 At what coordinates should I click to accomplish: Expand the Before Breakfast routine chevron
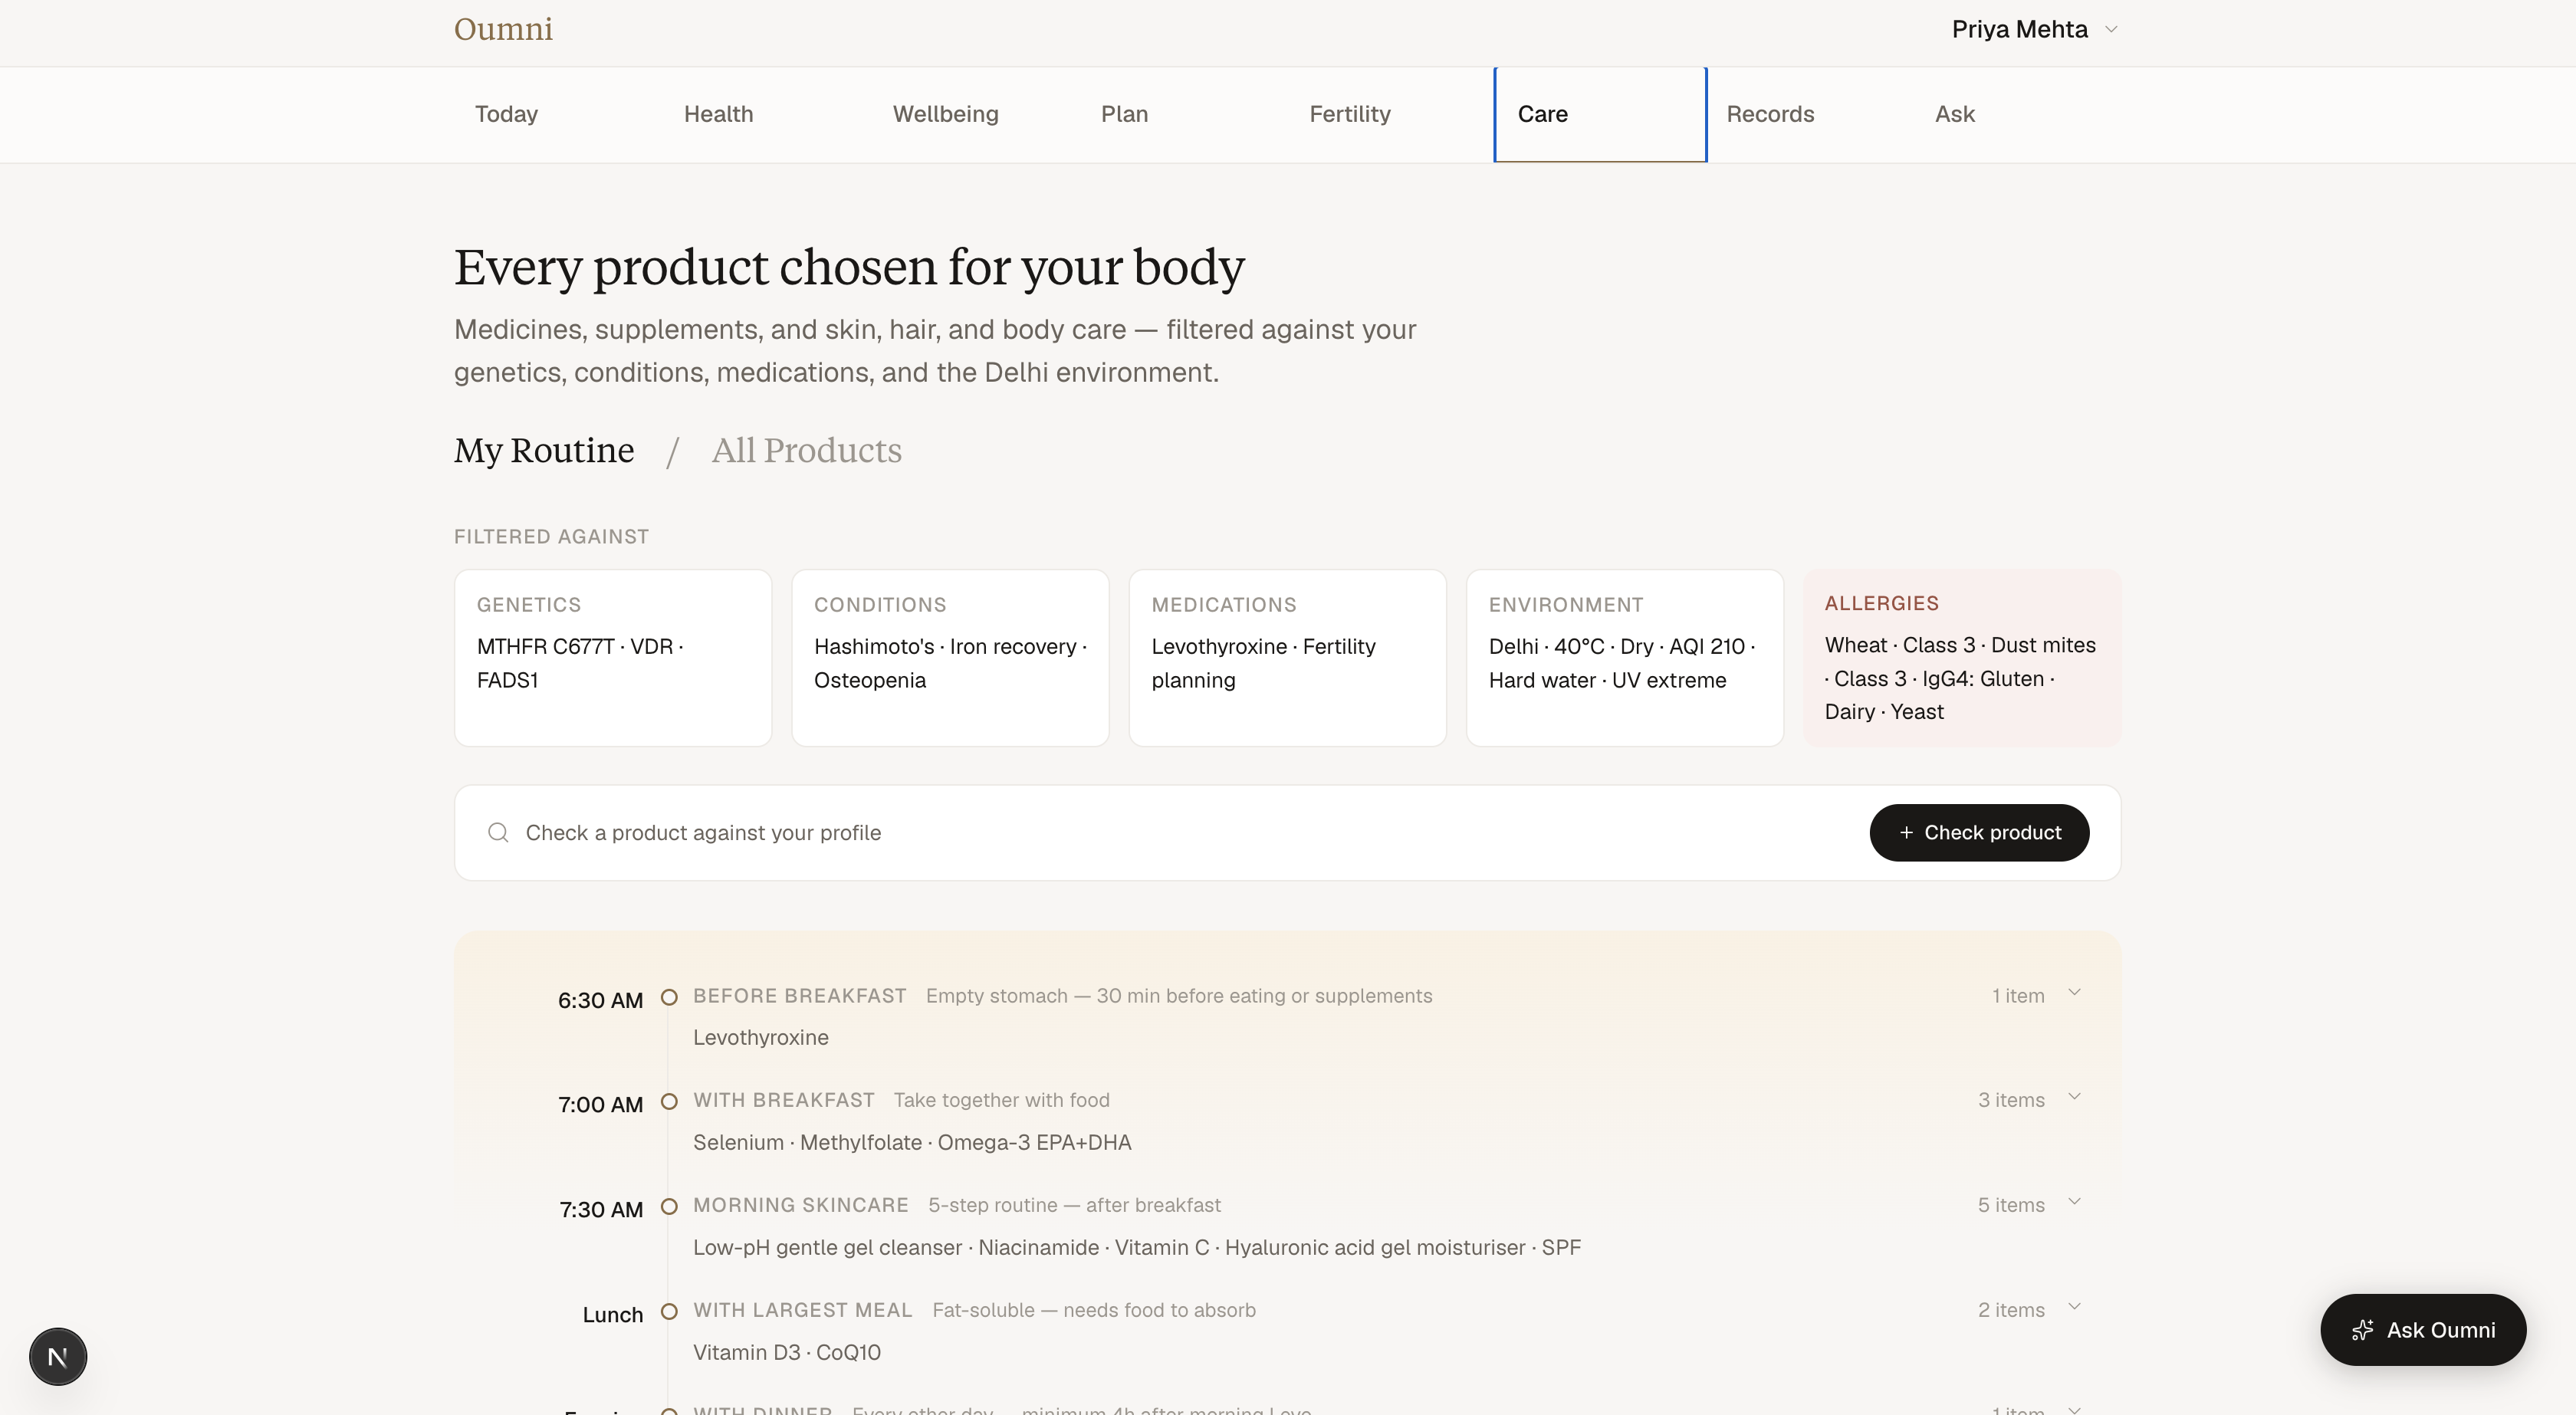click(2074, 993)
